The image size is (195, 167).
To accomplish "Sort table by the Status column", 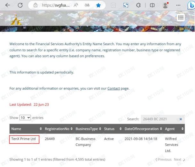I will pyautogui.click(x=113, y=129).
